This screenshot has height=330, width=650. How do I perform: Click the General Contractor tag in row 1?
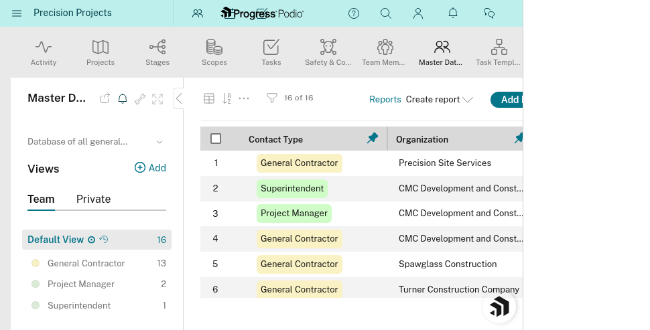pyautogui.click(x=300, y=163)
